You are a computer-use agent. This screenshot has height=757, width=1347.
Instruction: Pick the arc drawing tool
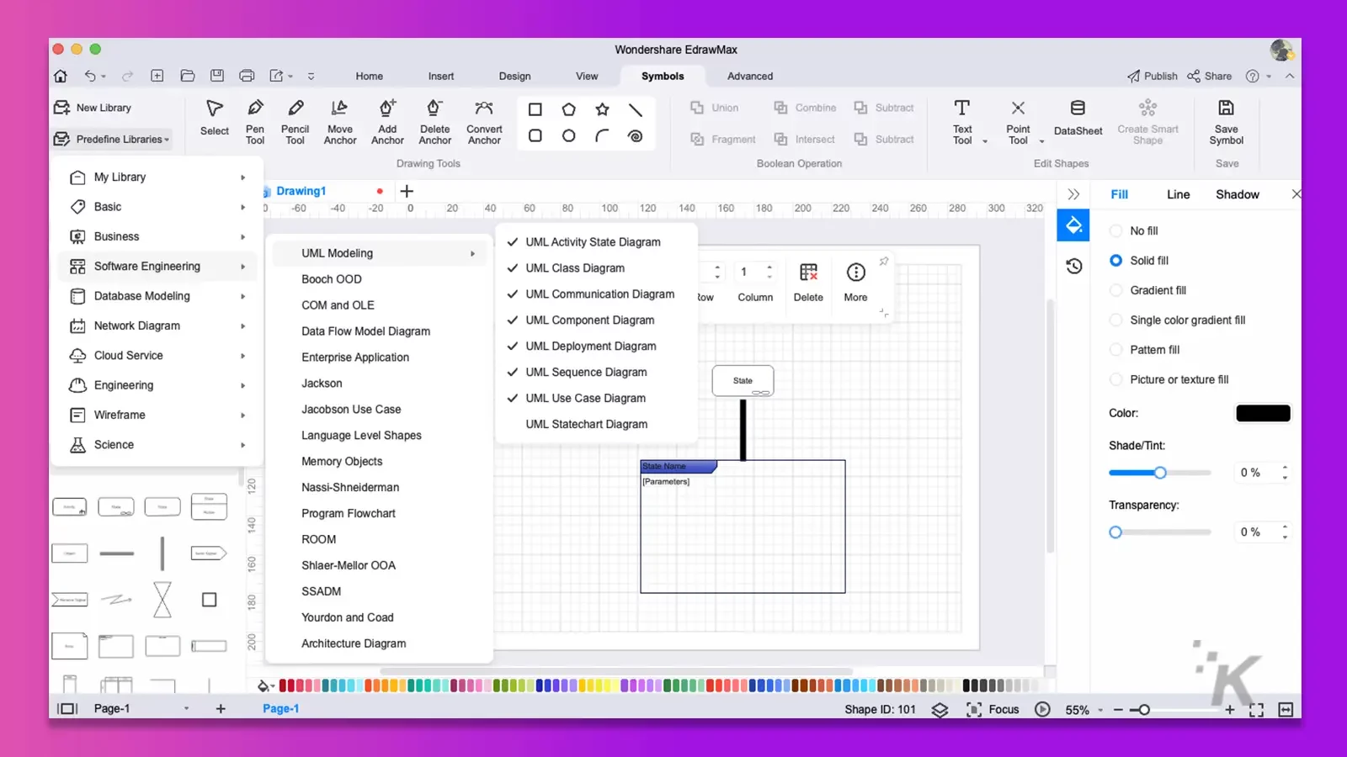click(602, 135)
